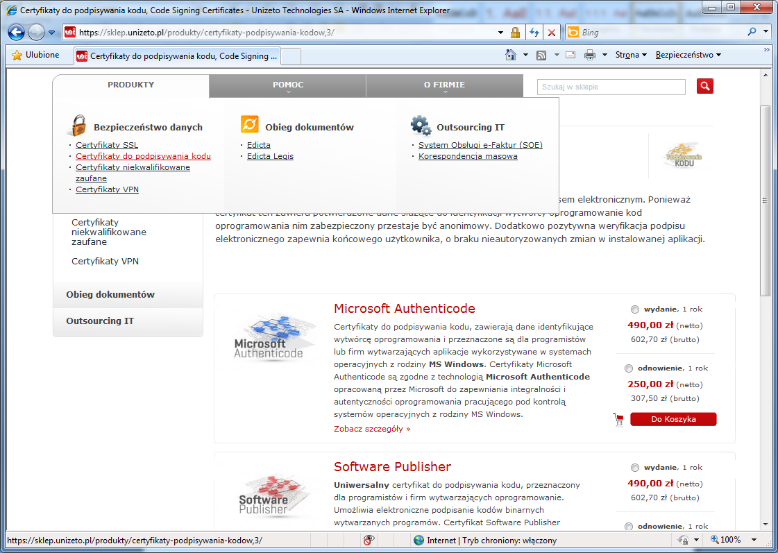Screen dimensions: 778x553
Task: Click the Szukaj w sklepie search field
Action: click(611, 87)
